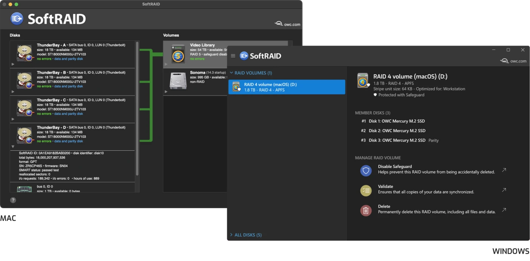Select member Disk 3: OWC Mercury M.2 SSD Parity

coord(400,140)
